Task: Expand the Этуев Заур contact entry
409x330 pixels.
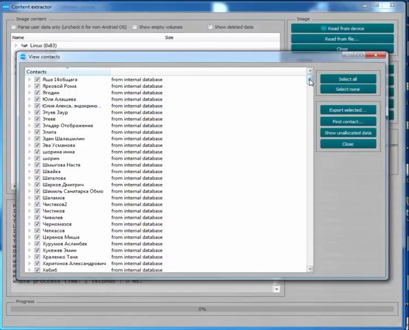Action: point(29,113)
